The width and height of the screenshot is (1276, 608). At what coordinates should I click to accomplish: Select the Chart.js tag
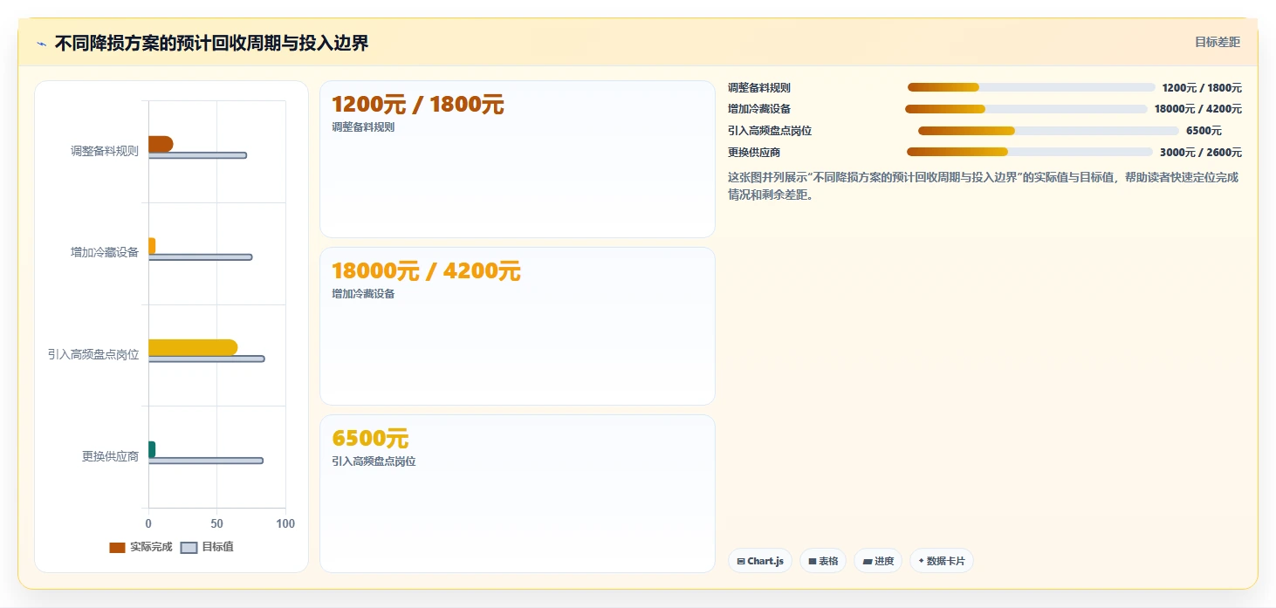[760, 561]
